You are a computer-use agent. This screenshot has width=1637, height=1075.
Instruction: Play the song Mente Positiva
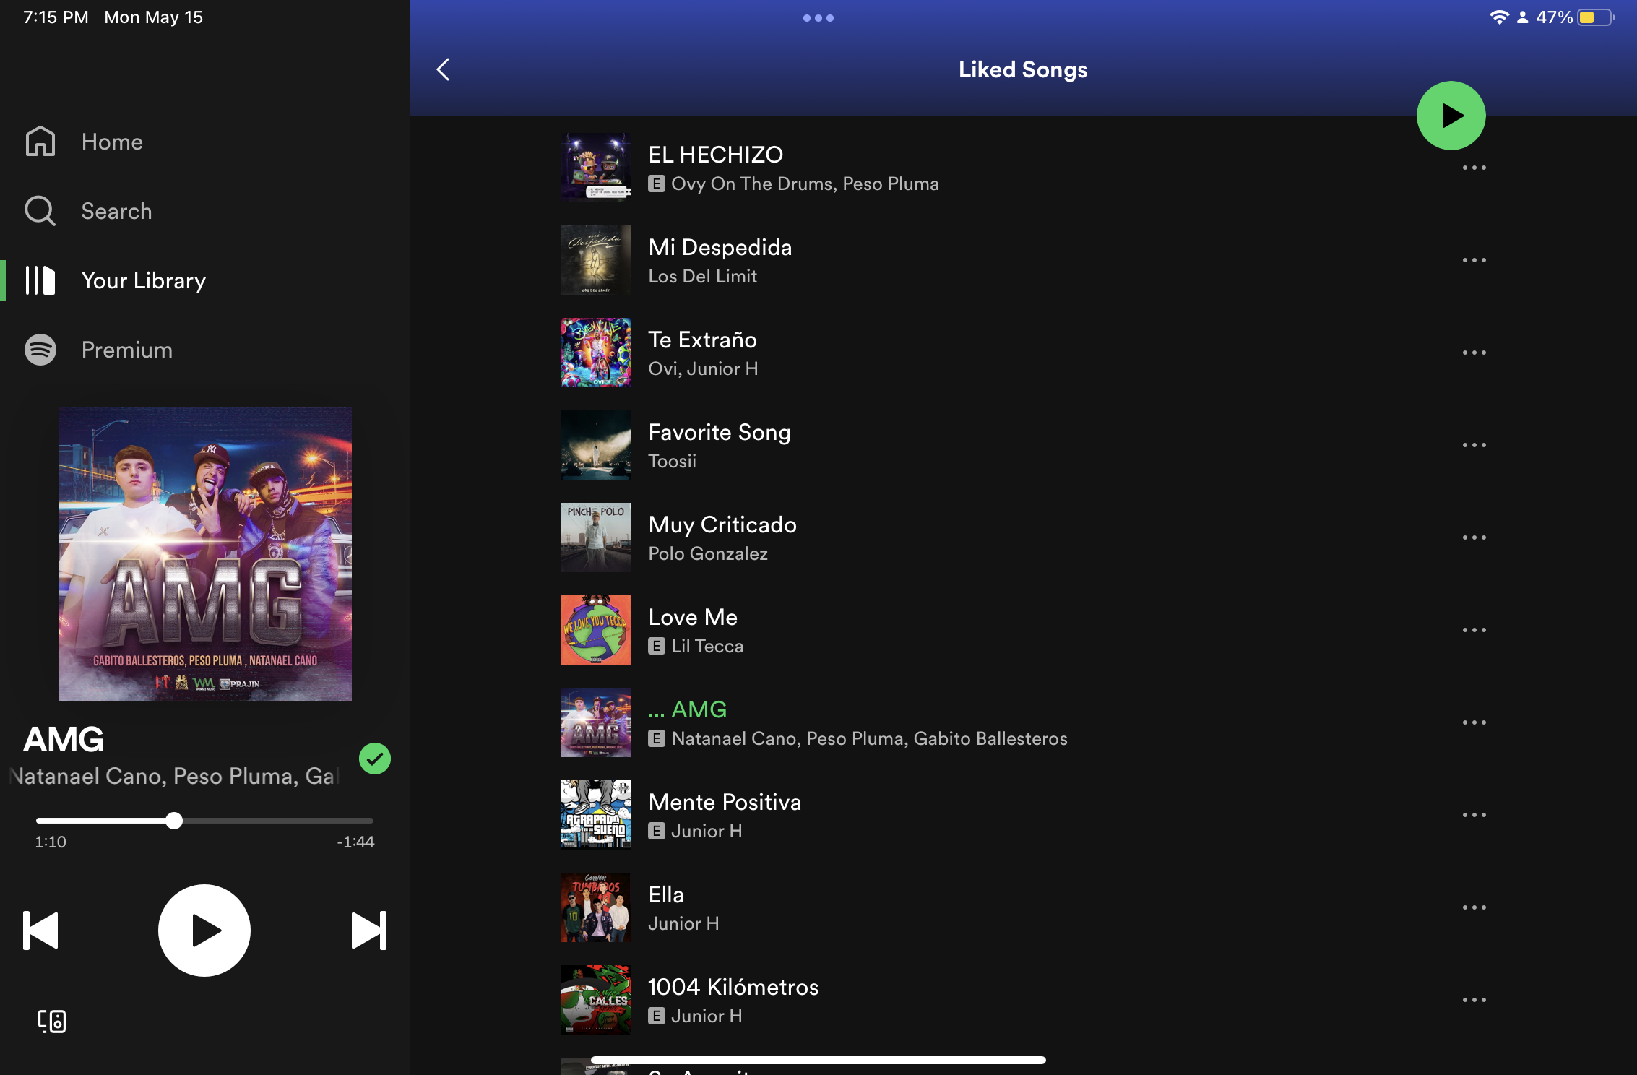725,802
